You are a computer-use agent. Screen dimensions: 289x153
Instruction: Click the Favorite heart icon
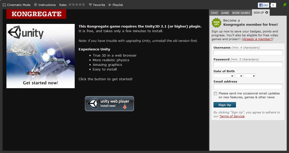click(90, 5)
